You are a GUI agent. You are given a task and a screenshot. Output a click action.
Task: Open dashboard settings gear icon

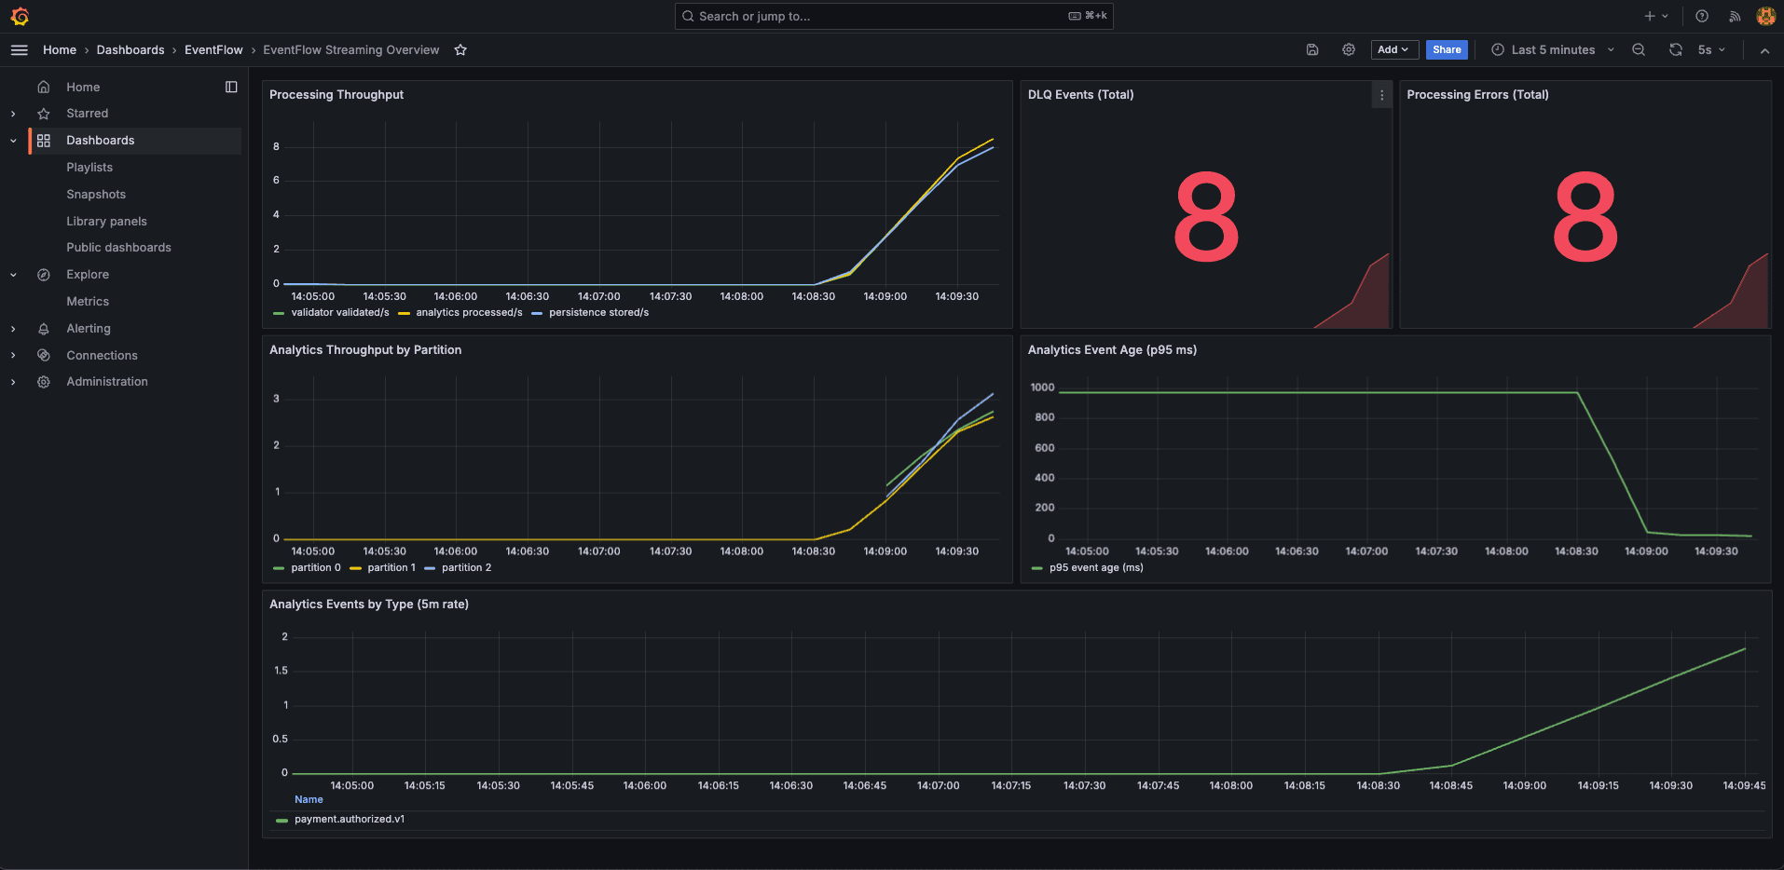[x=1349, y=50]
